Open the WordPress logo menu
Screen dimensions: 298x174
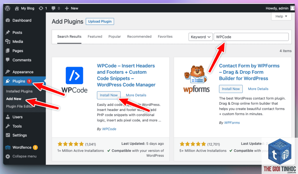pyautogui.click(x=7, y=8)
